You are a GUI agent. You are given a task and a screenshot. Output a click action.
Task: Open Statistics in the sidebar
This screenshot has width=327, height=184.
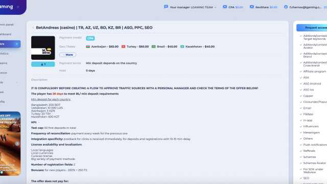(5, 53)
